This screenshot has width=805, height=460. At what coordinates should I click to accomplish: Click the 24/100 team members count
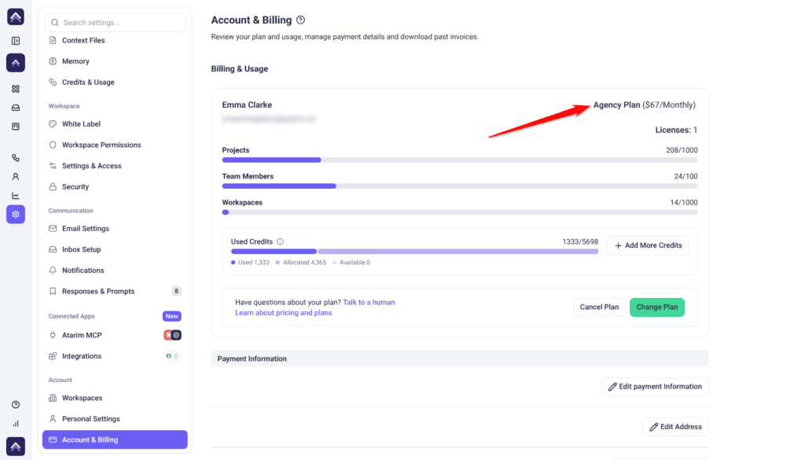pos(686,176)
